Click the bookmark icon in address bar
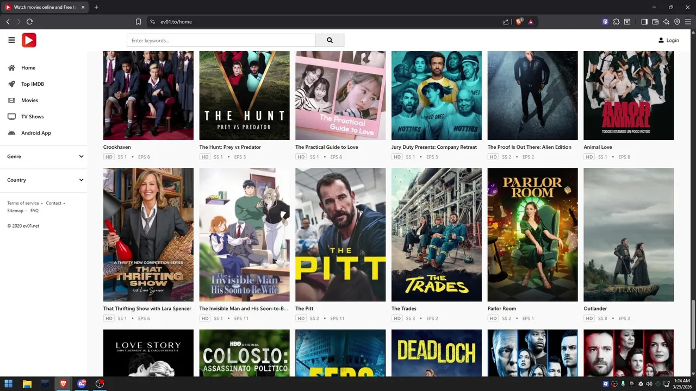The image size is (696, 391). pos(139,22)
